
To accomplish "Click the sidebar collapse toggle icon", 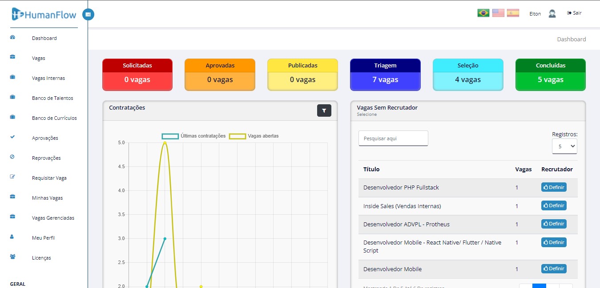I will click(88, 14).
